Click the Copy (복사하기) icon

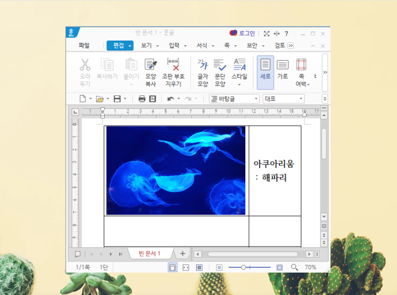[107, 64]
